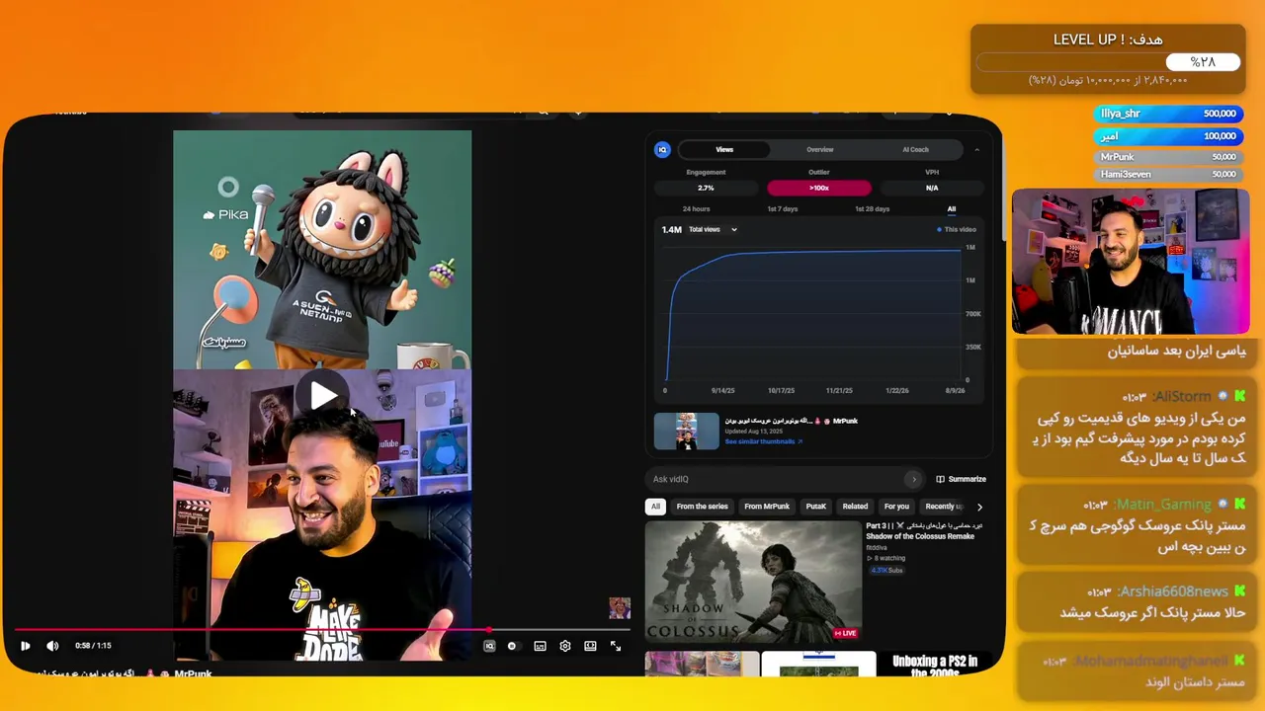Click the streamer webcam overlay
1265x711 pixels.
(1131, 262)
